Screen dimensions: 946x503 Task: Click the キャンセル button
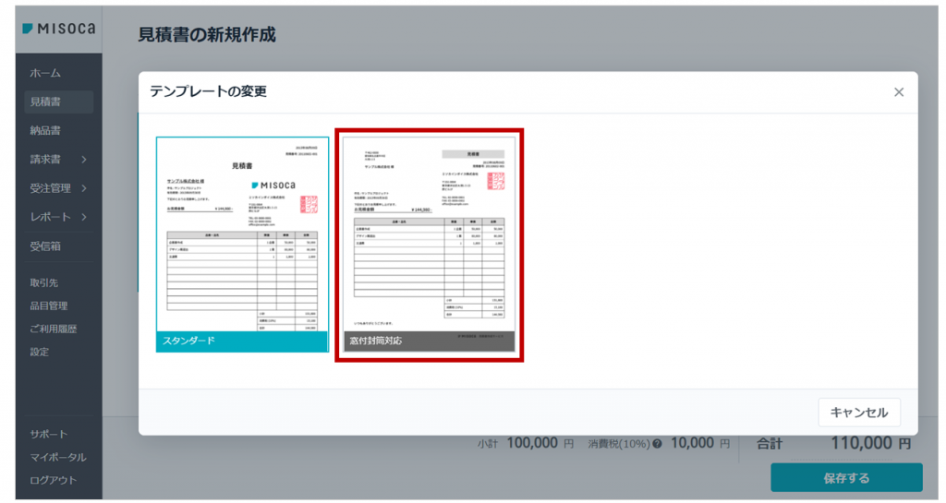[x=859, y=413]
